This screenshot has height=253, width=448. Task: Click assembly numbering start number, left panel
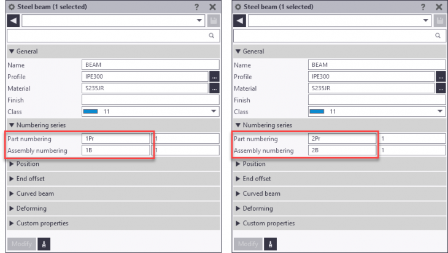(185, 150)
